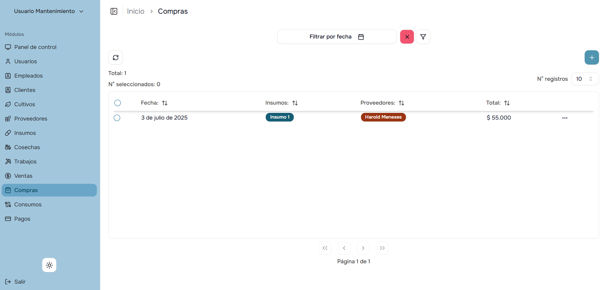
Task: Click the refresh table icon
Action: point(116,58)
